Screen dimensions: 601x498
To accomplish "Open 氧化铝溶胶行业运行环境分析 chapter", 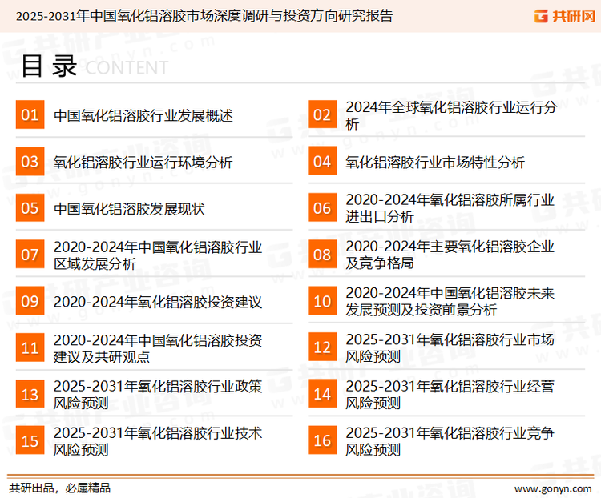I will pos(143,162).
